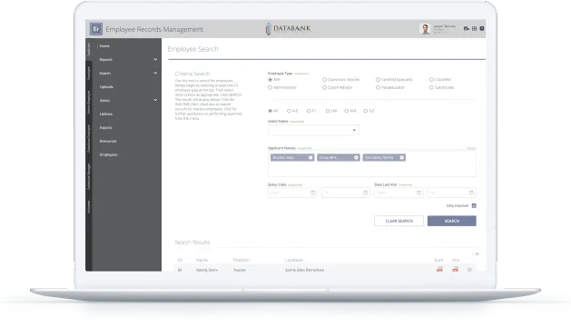Click the gear icon in Abbott row

click(x=469, y=270)
